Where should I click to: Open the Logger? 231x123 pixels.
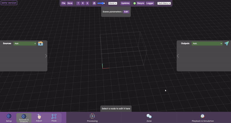(x=150, y=3)
